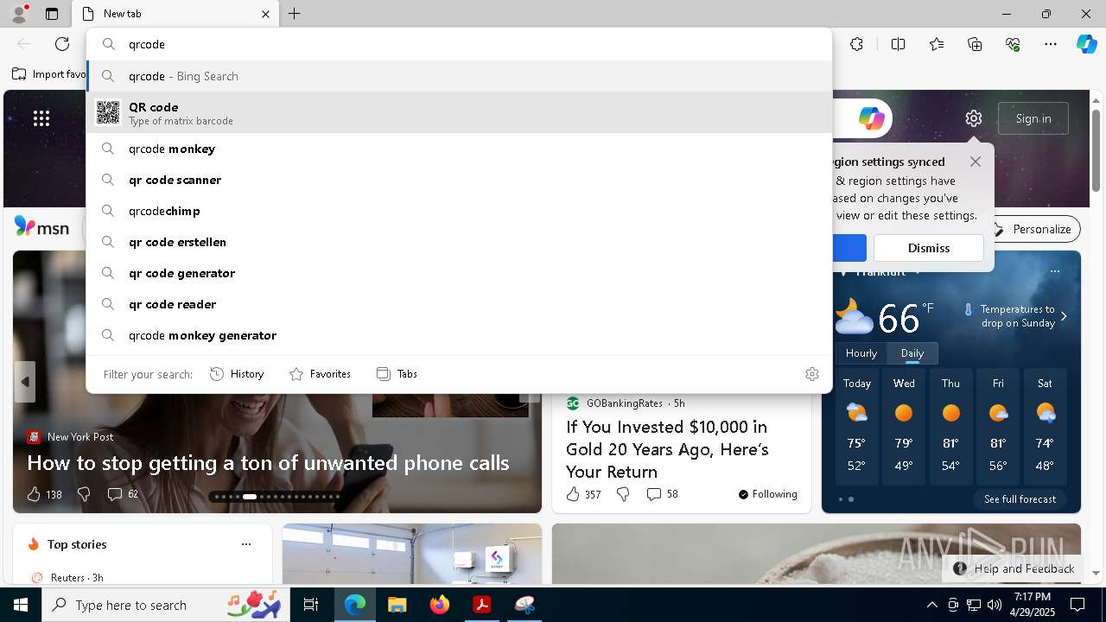Click the msn logo
The height and width of the screenshot is (622, 1106).
coord(41,227)
